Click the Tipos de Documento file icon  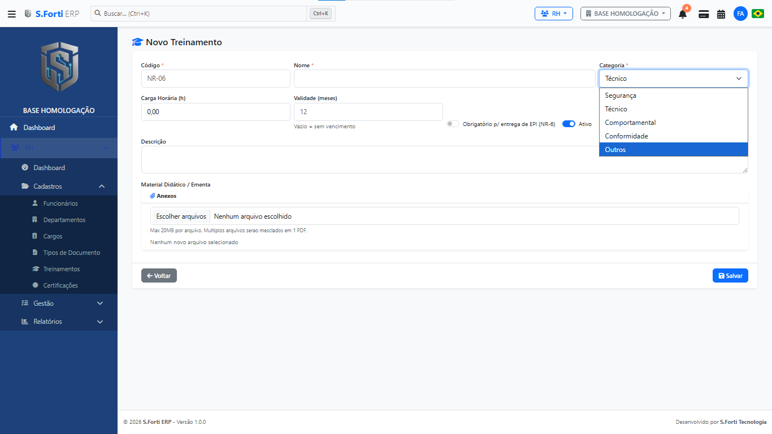pyautogui.click(x=35, y=252)
